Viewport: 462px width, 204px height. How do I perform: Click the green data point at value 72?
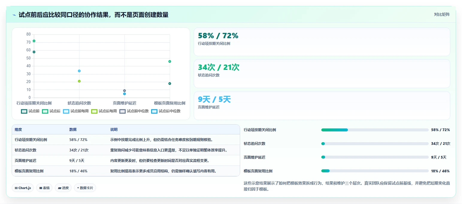[x=34, y=41]
